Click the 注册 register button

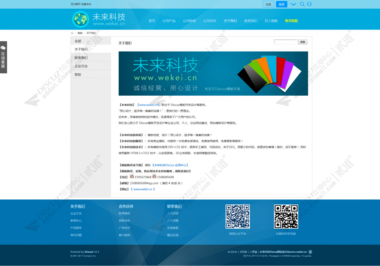click(x=268, y=4)
